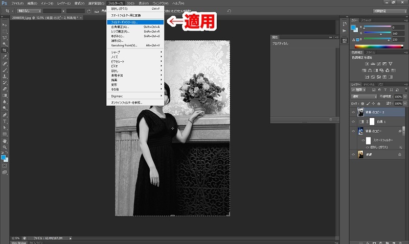Select the Rectangular Marquee tool
The width and height of the screenshot is (409, 244).
(x=5, y=31)
